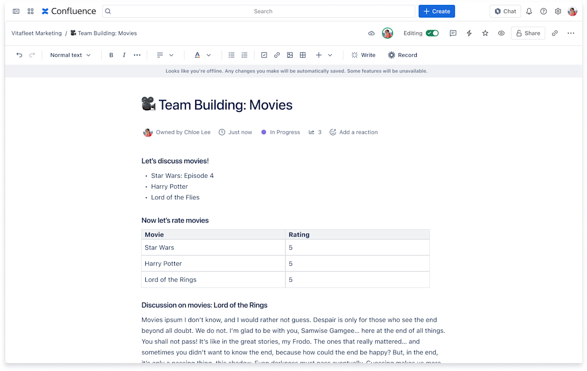Open the Normal text style dropdown
The height and width of the screenshot is (371, 587).
[x=70, y=55]
